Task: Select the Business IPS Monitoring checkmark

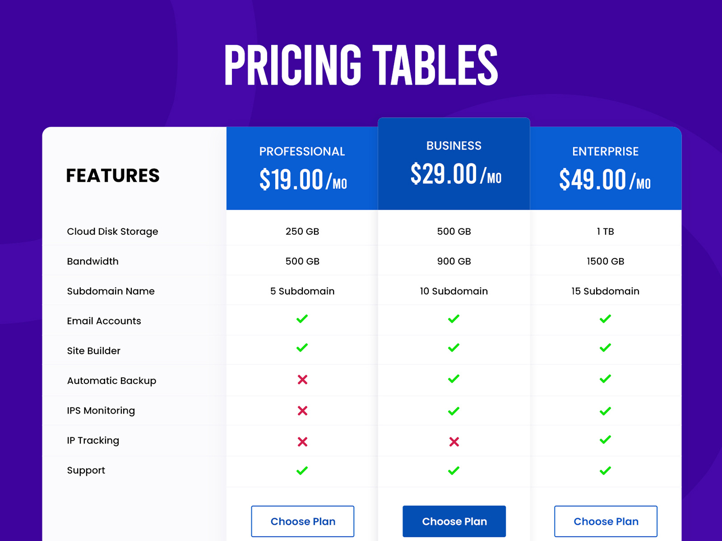Action: pyautogui.click(x=454, y=410)
